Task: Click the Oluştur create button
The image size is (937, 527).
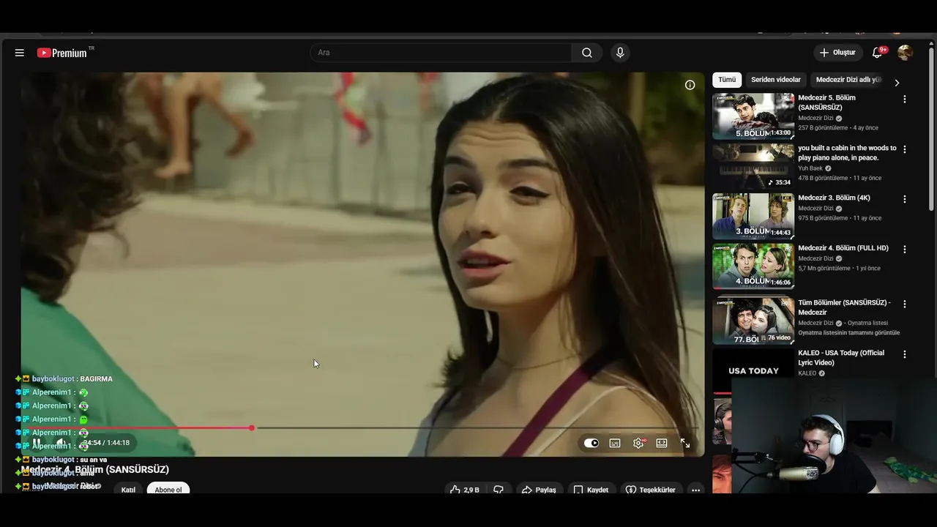Action: [839, 53]
